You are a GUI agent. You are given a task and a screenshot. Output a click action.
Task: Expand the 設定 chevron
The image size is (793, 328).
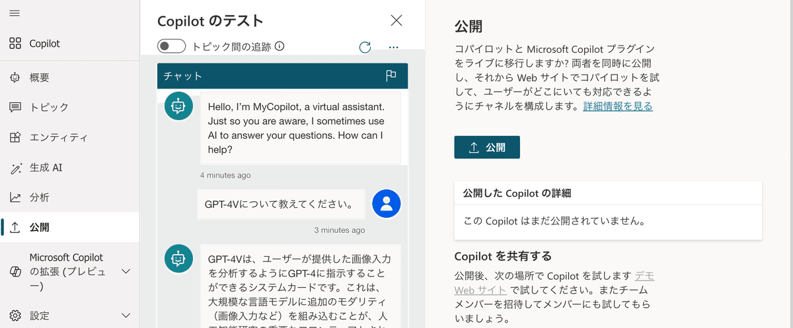point(126,315)
